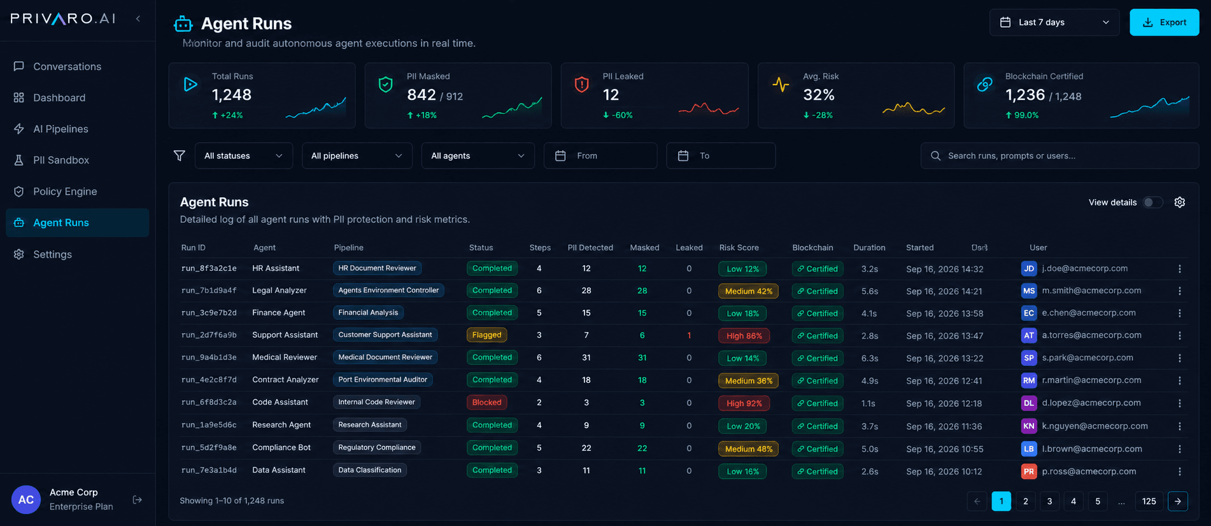Click the High 92% risk score
This screenshot has height=526, width=1211.
tap(744, 403)
